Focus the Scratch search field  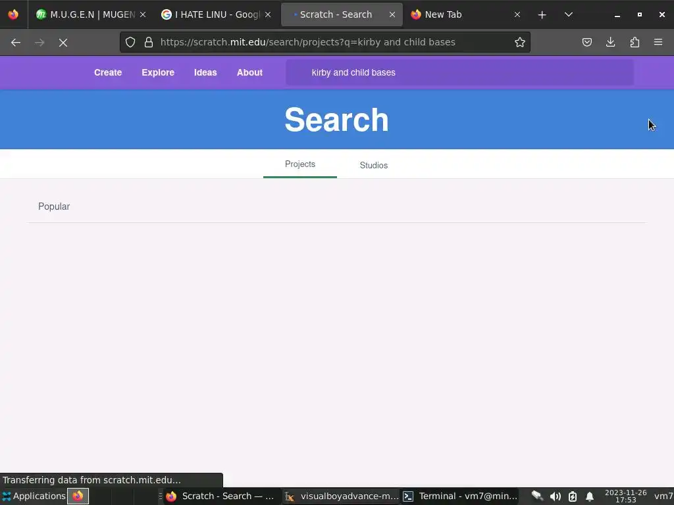pyautogui.click(x=459, y=72)
